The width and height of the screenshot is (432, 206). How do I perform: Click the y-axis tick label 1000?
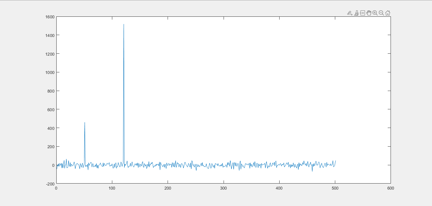pyautogui.click(x=50, y=72)
